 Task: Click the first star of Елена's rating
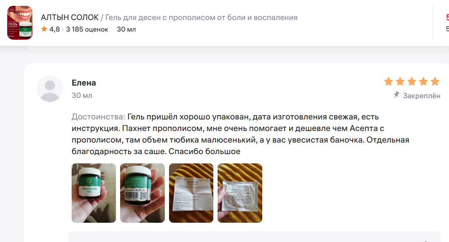coord(389,81)
